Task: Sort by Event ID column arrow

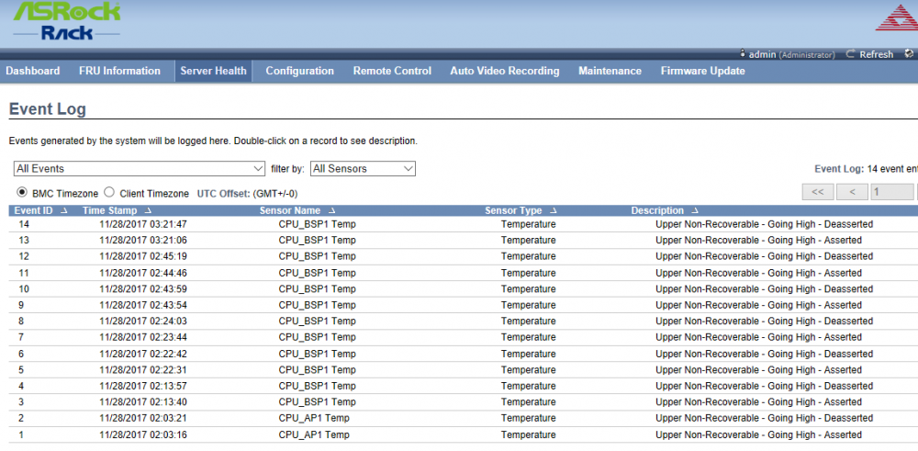Action: click(64, 211)
